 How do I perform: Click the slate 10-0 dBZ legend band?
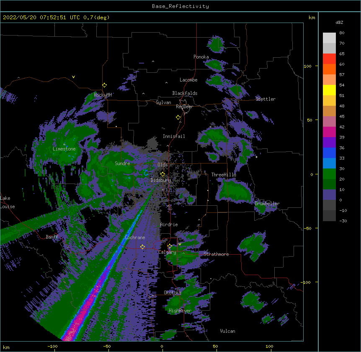click(329, 195)
